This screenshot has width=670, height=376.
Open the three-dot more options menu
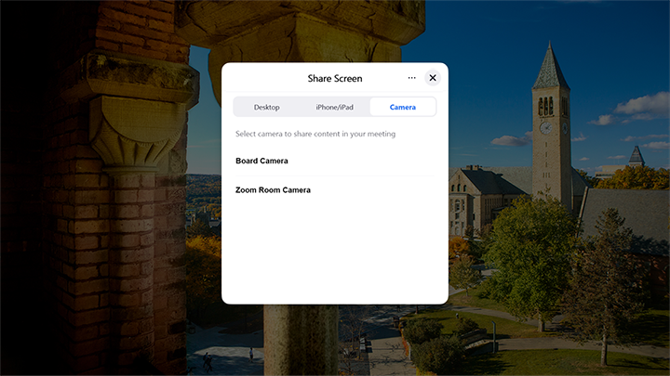[x=411, y=78]
